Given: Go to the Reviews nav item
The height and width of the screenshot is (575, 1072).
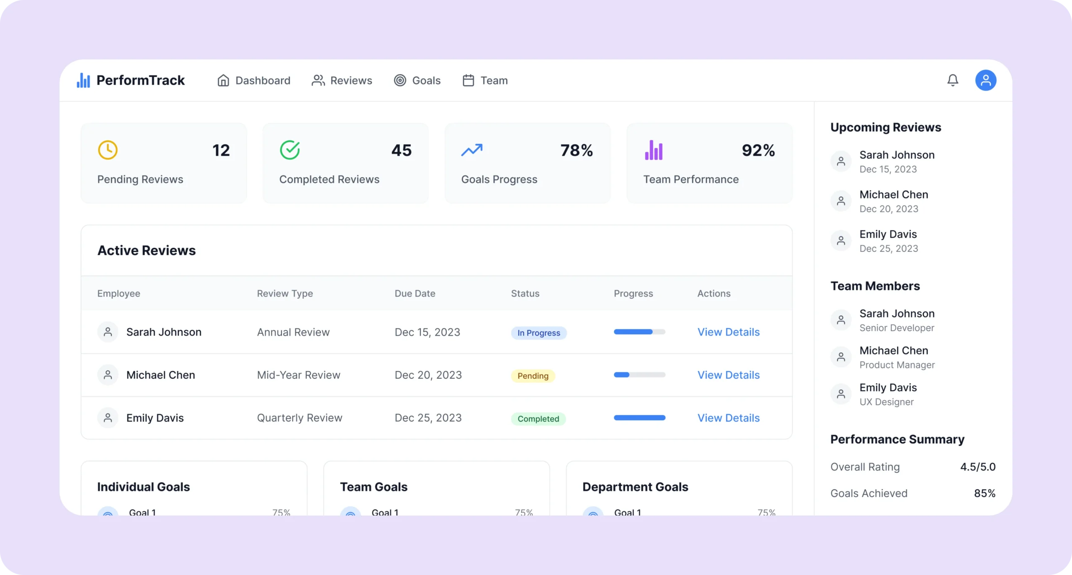Looking at the screenshot, I should click(342, 80).
